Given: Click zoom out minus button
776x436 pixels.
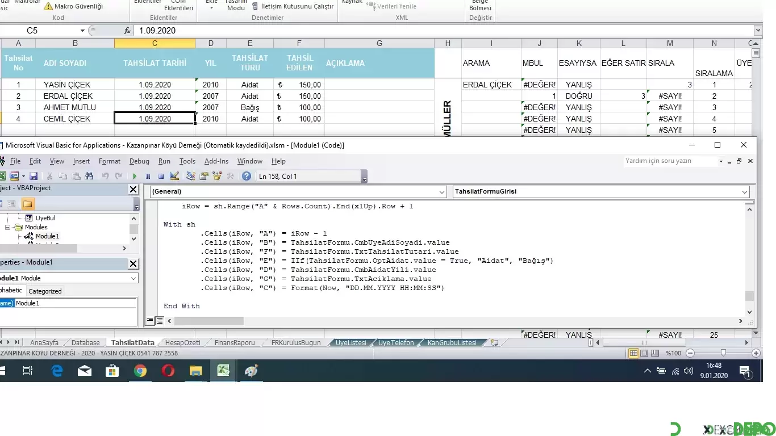Looking at the screenshot, I should (x=690, y=353).
